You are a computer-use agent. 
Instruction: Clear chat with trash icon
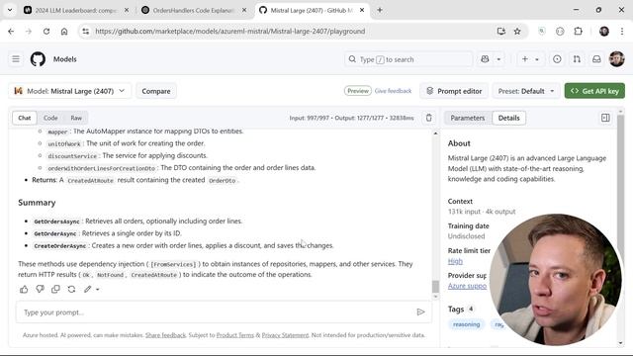click(428, 118)
